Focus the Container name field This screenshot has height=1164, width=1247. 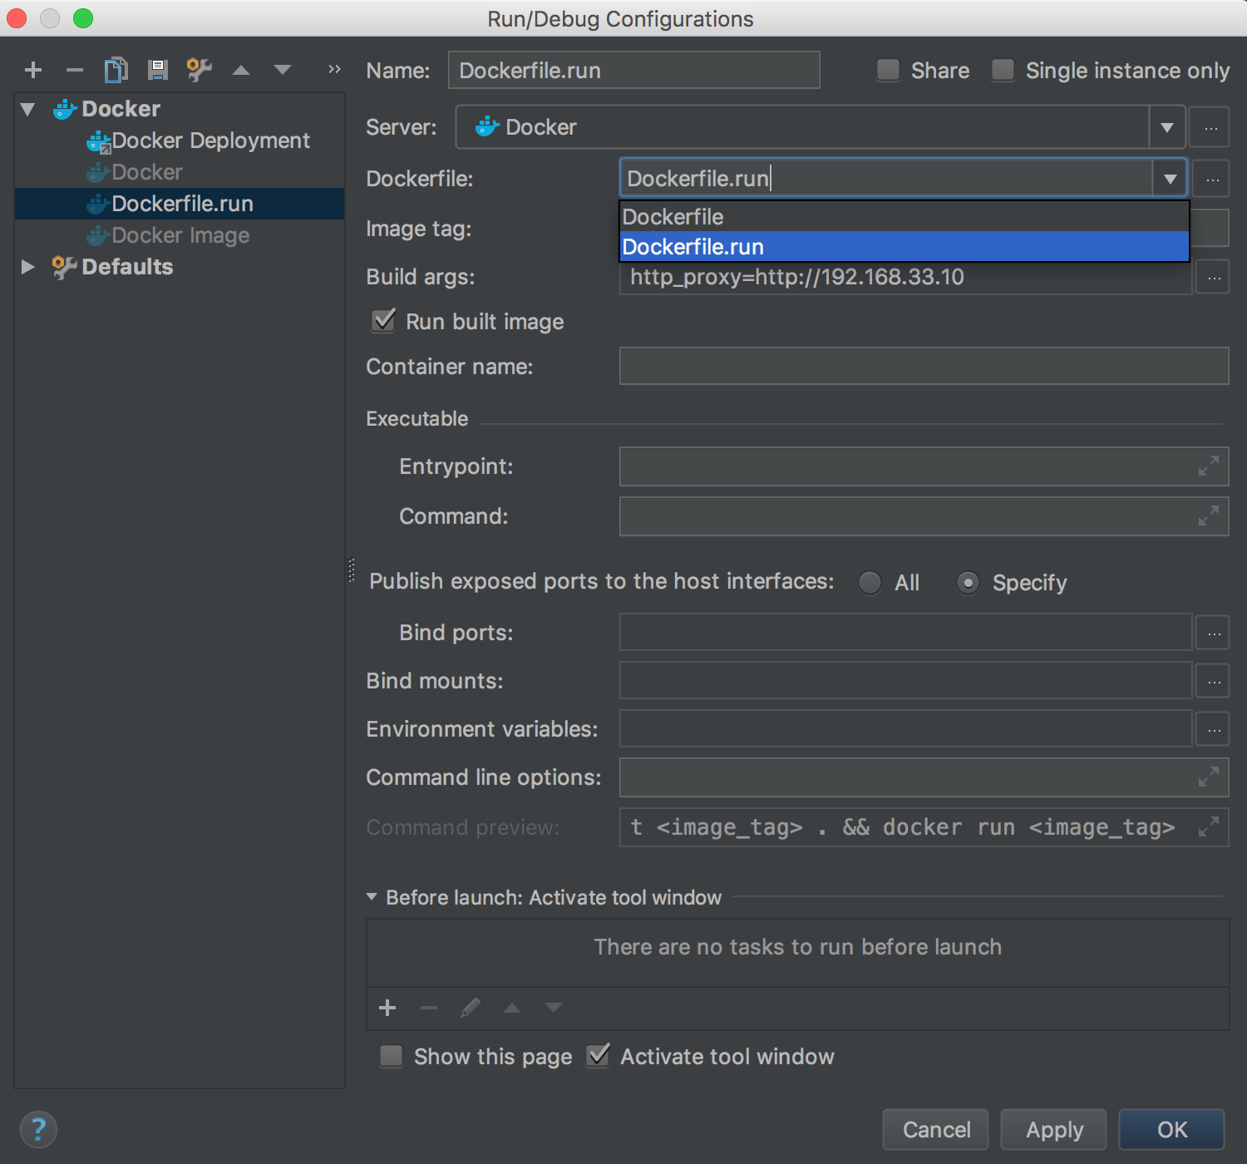tap(924, 367)
